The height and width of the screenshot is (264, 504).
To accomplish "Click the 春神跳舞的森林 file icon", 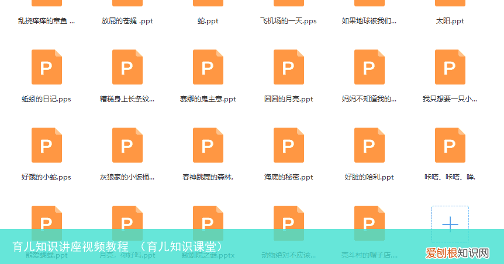I will point(208,145).
